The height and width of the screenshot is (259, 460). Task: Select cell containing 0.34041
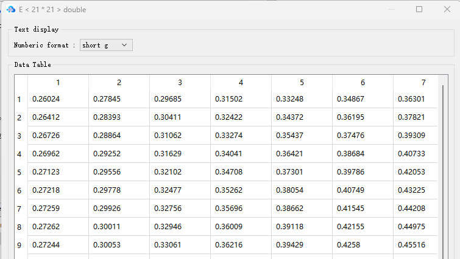(241, 154)
